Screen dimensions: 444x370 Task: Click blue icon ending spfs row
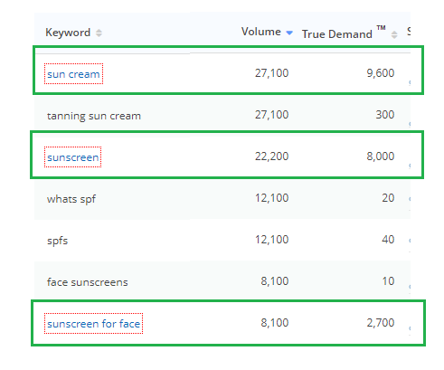pyautogui.click(x=410, y=241)
